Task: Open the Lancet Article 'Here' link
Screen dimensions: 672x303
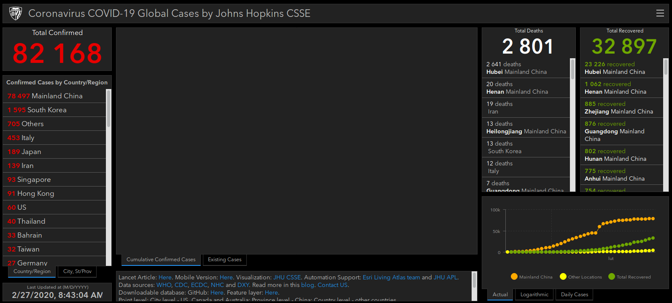Action: [x=165, y=277]
